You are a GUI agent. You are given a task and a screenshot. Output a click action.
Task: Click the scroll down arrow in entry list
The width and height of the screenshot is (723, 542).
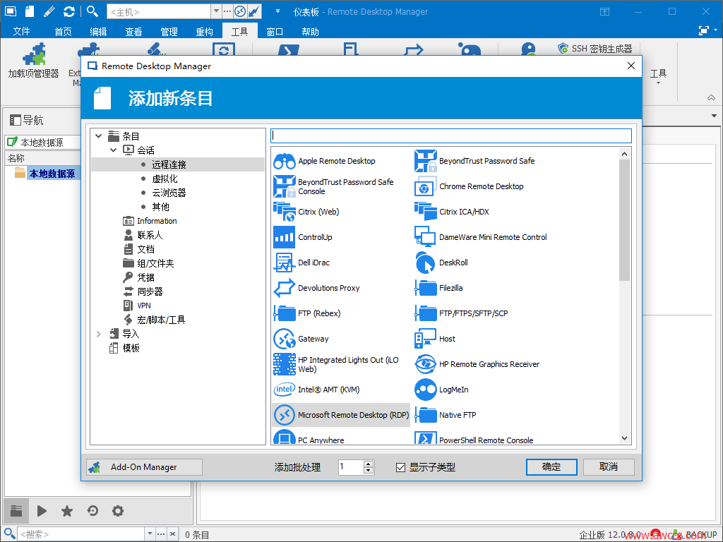tap(624, 438)
